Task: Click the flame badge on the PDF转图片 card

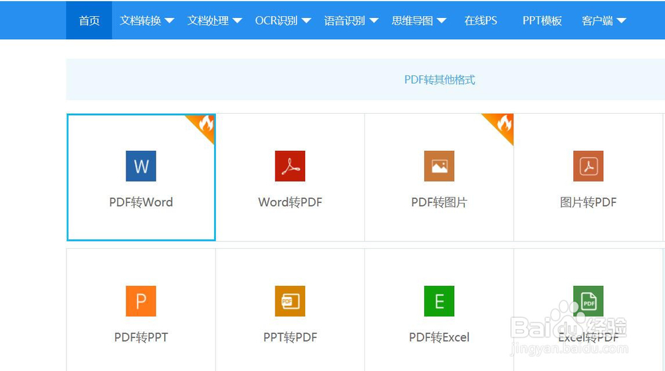Action: [503, 125]
